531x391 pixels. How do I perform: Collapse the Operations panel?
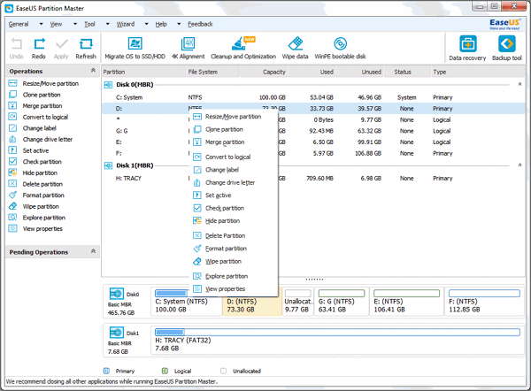[x=93, y=71]
